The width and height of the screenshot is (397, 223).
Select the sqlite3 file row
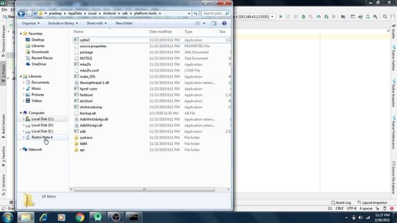[x=151, y=40]
